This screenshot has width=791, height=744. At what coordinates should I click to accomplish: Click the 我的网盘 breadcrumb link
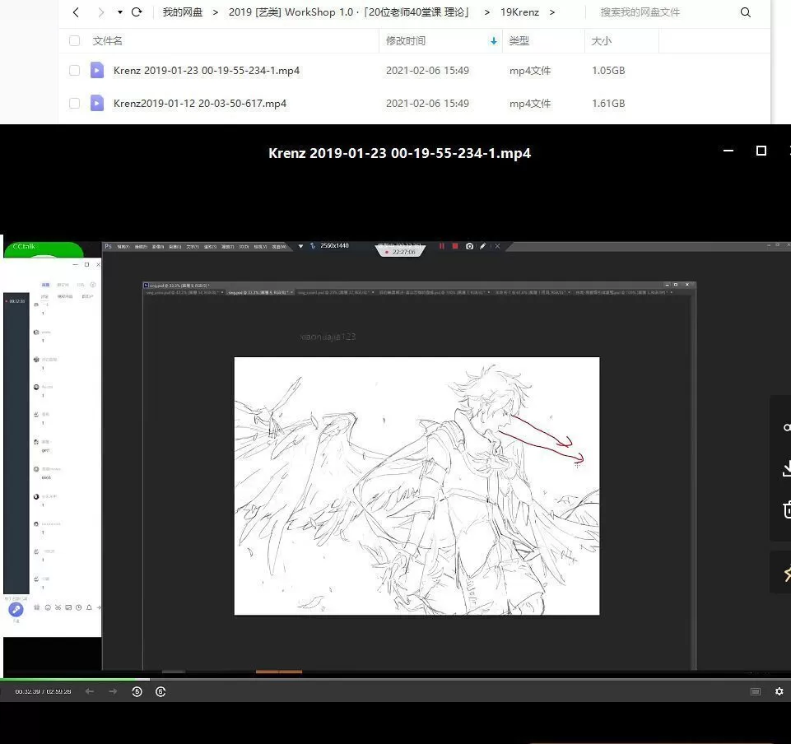pos(182,12)
